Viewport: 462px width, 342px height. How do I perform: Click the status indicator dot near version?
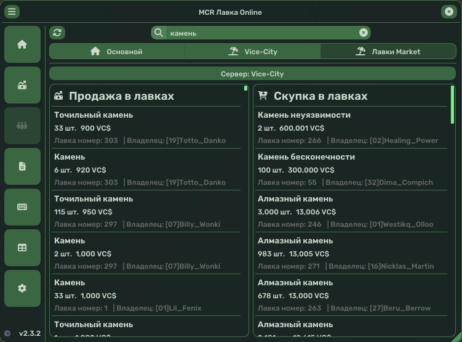click(7, 333)
